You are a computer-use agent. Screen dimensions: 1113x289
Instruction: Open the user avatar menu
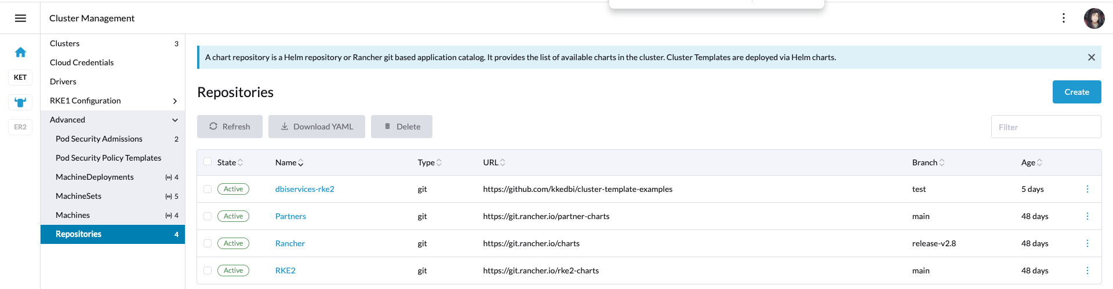[x=1094, y=18]
